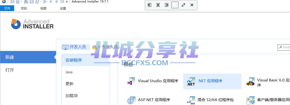Select the 混合 32/64-位程序包 template

[210, 100]
